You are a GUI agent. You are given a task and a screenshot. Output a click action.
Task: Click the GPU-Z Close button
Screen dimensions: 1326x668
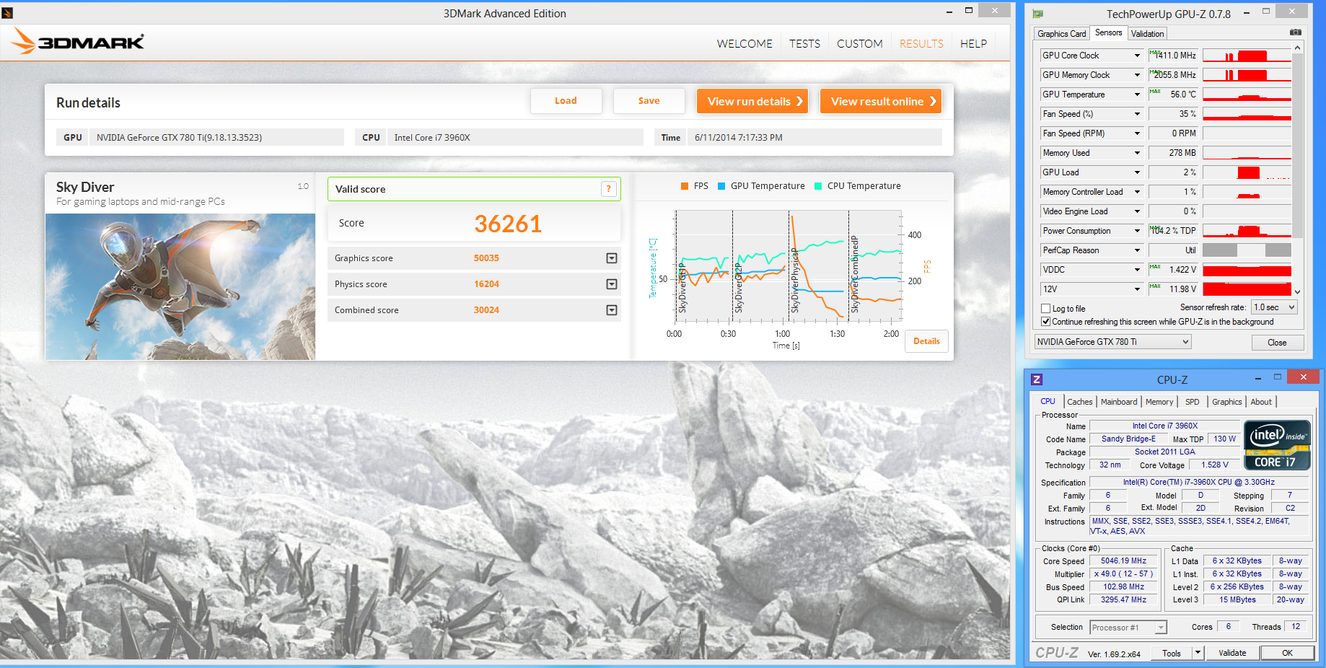coord(1277,343)
